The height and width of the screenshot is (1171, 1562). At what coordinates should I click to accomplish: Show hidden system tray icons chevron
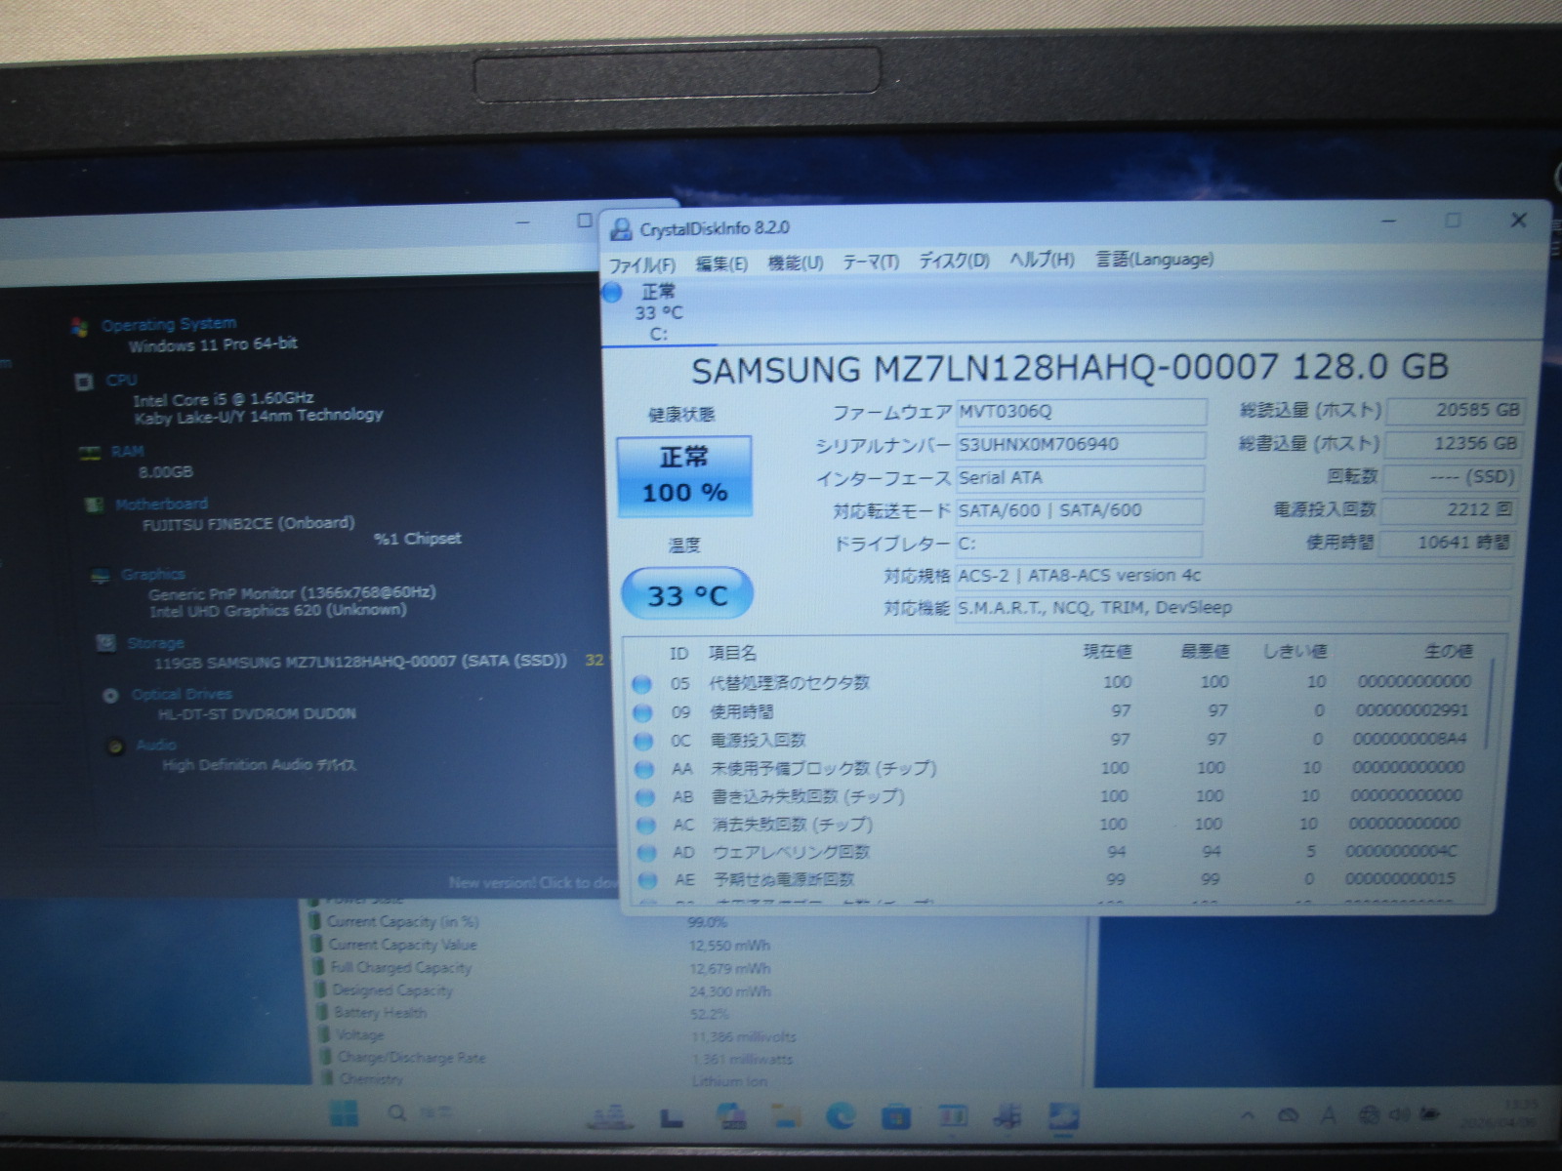click(x=1248, y=1114)
